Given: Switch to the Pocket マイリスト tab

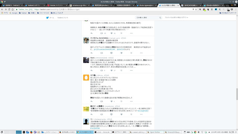Looking at the screenshot, I should coord(57,5).
